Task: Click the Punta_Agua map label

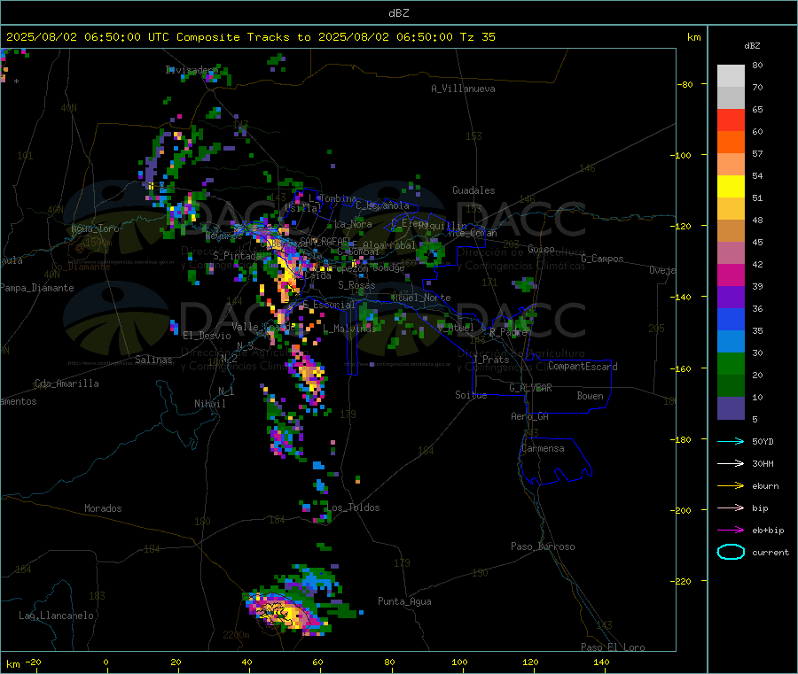Action: pyautogui.click(x=404, y=601)
